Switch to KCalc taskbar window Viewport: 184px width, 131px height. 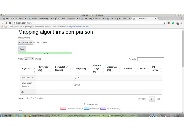[132, 116]
